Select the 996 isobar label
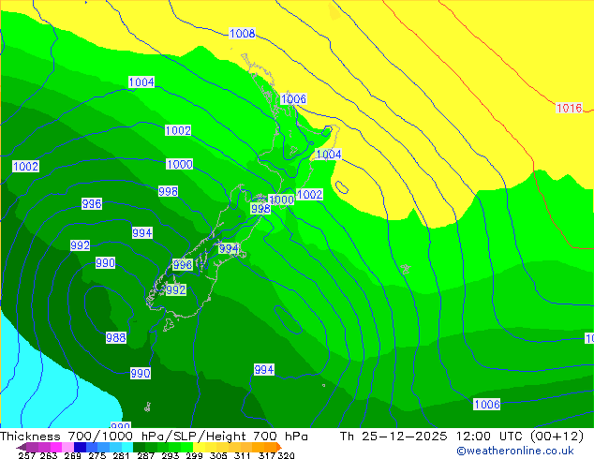Viewport: 594px width, 459px height. [x=92, y=204]
